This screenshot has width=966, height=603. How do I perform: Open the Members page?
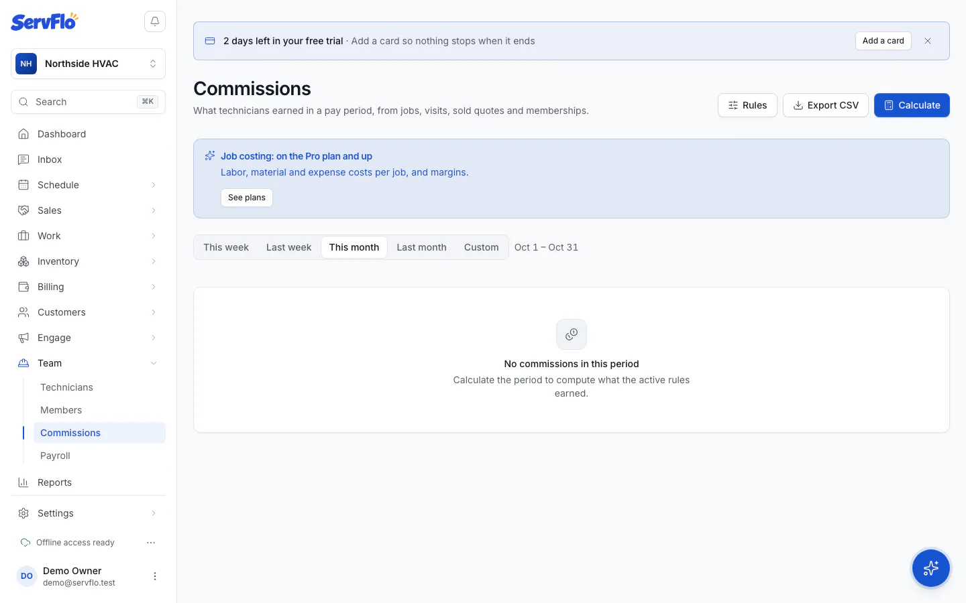[x=99, y=410]
